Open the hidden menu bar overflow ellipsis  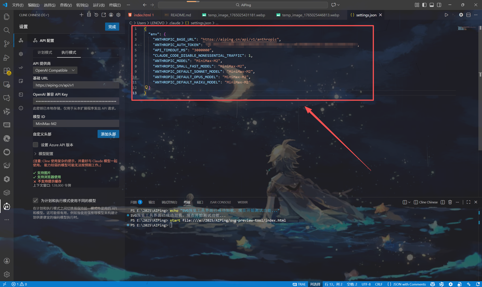(128, 5)
